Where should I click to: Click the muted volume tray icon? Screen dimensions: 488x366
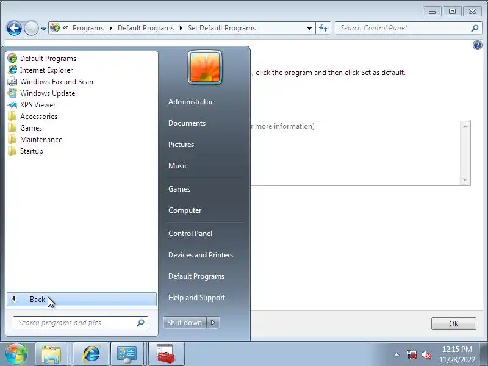tap(426, 354)
